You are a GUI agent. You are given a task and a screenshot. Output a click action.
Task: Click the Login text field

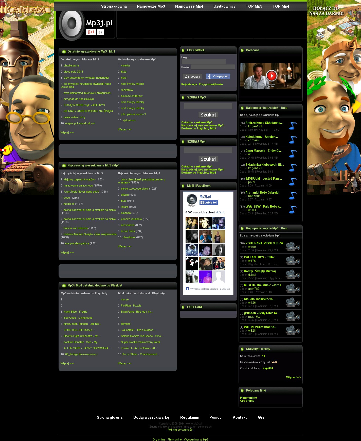[204, 62]
